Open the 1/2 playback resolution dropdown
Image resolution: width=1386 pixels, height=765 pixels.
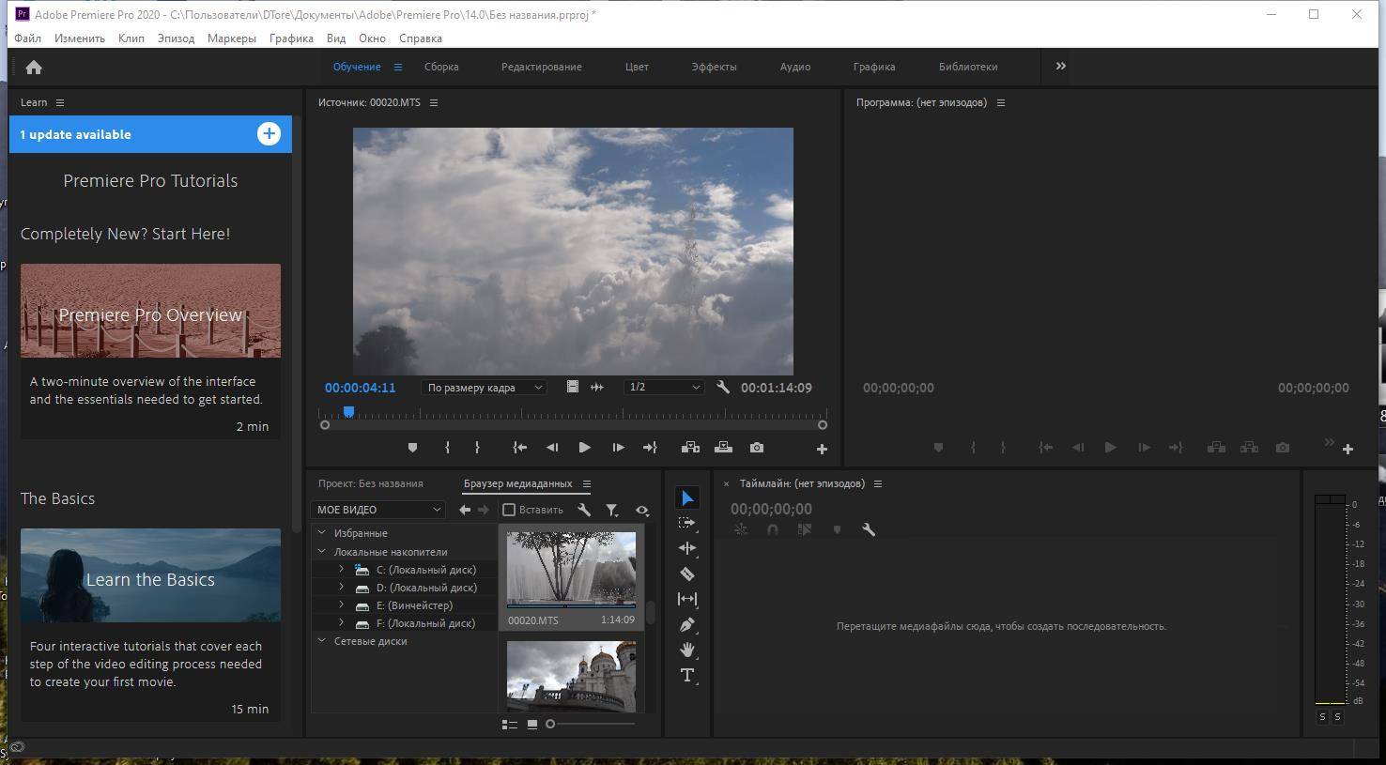[664, 387]
